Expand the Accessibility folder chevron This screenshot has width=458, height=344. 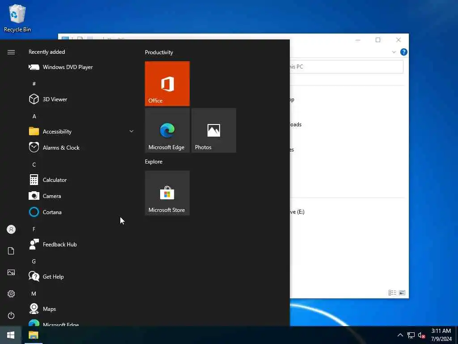point(131,131)
